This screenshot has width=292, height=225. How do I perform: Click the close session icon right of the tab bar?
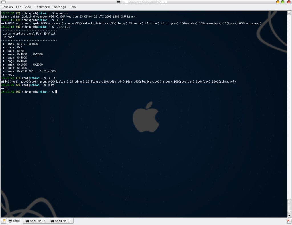coord(289,221)
